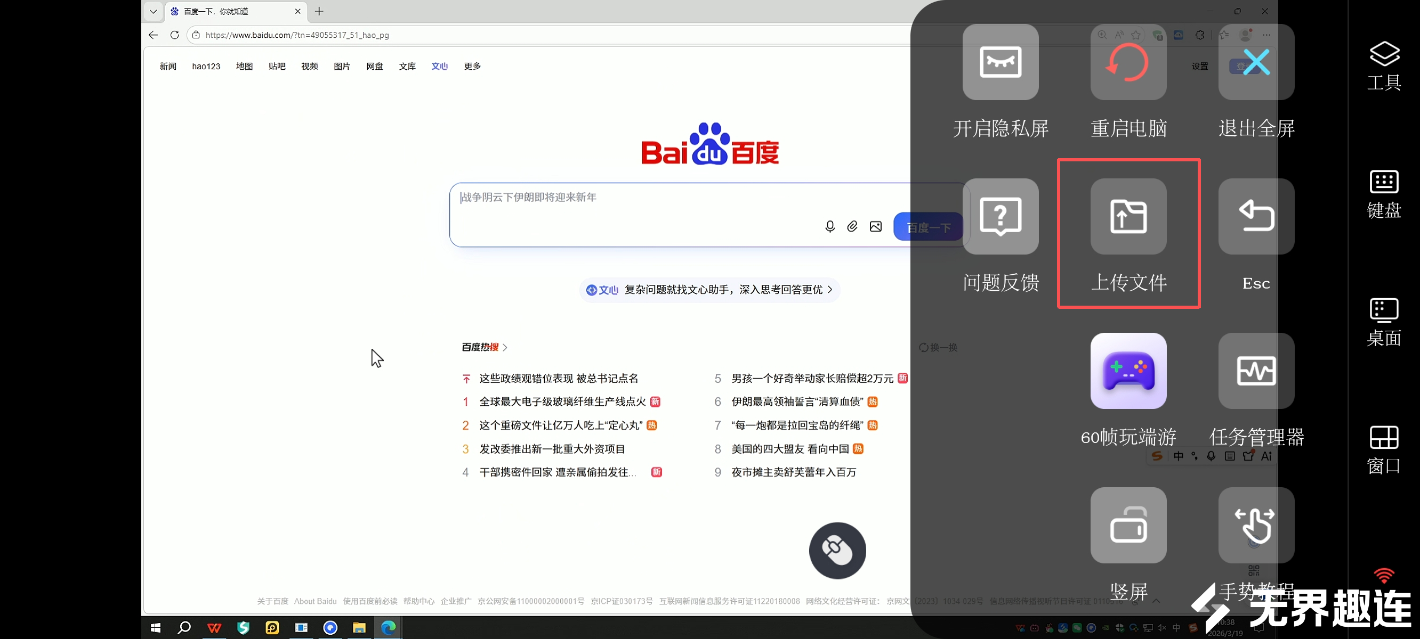Expand 百度热搜 hot search chevron

[x=505, y=348]
